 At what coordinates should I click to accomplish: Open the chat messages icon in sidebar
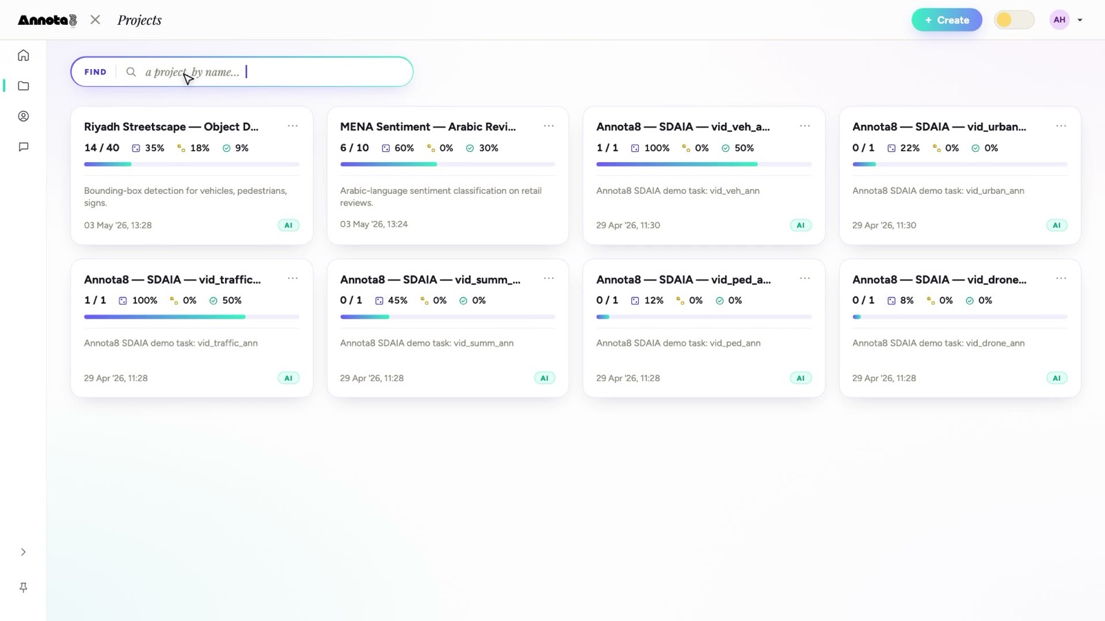23,146
